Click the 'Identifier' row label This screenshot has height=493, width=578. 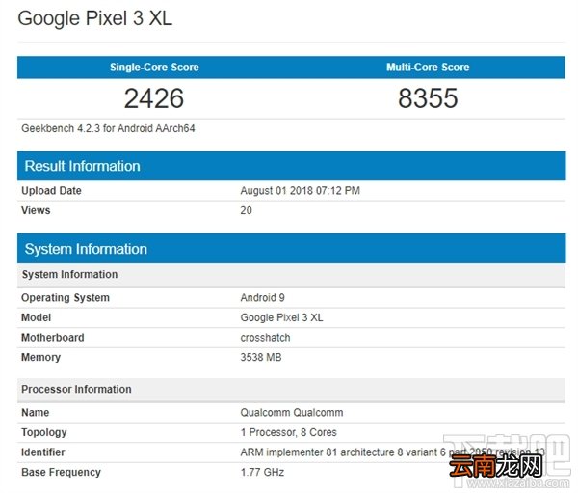pyautogui.click(x=43, y=452)
